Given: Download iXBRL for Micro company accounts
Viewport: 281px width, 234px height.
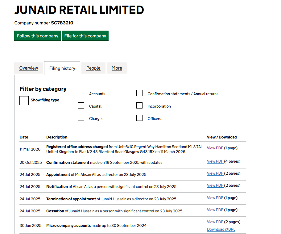Looking at the screenshot, I should tap(221, 229).
